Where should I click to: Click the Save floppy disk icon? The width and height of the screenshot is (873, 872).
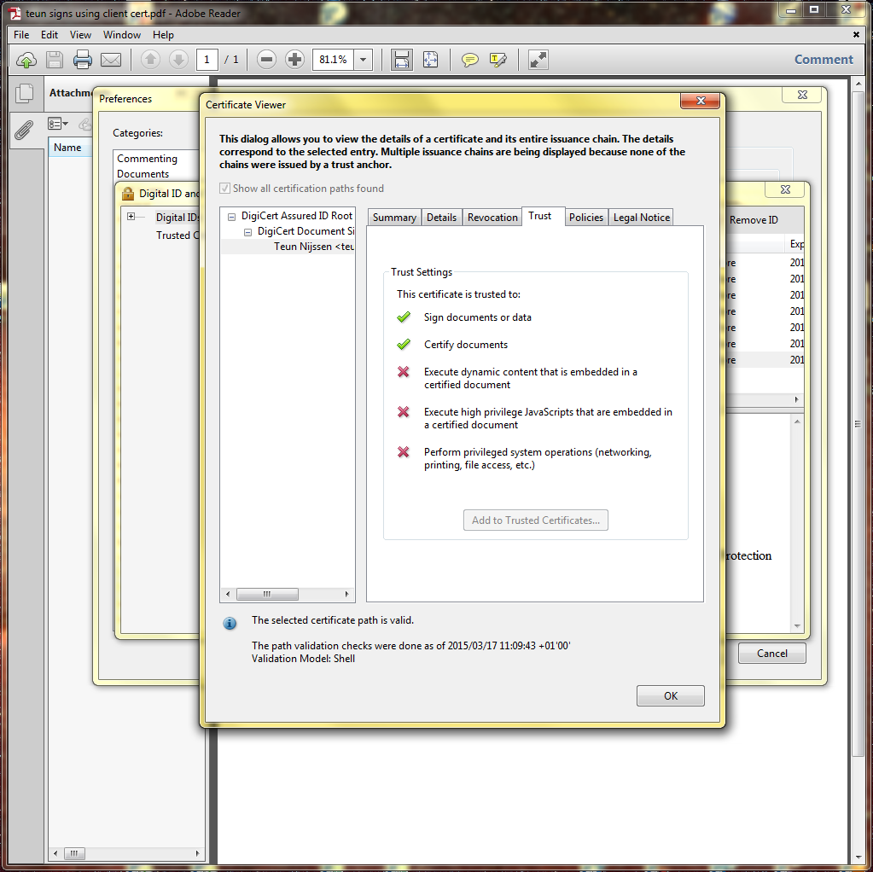[55, 60]
